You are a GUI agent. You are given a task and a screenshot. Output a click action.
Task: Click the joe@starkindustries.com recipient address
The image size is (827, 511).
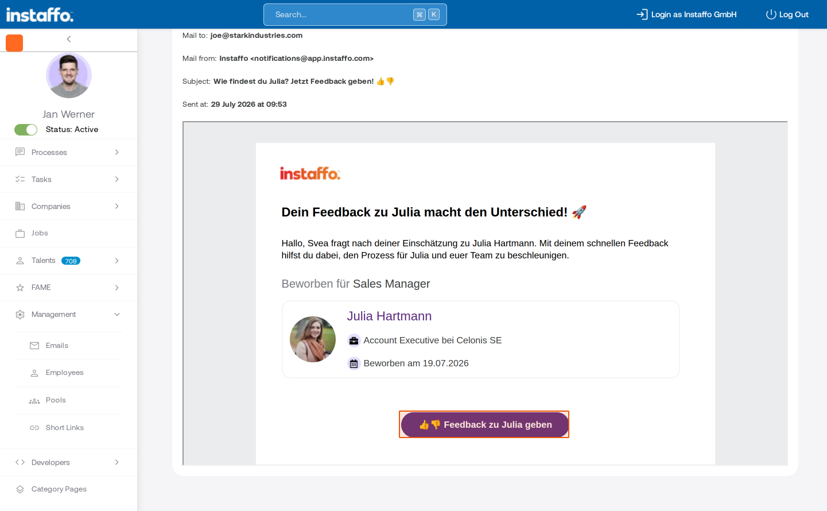[257, 36]
